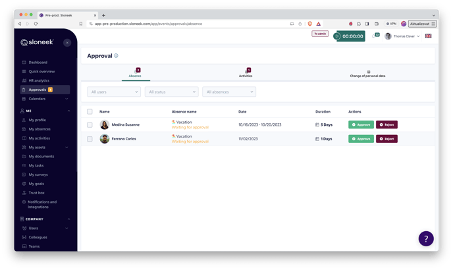The width and height of the screenshot is (453, 270).
Task: Reject Medina Suzanne's vacation
Action: tap(387, 125)
